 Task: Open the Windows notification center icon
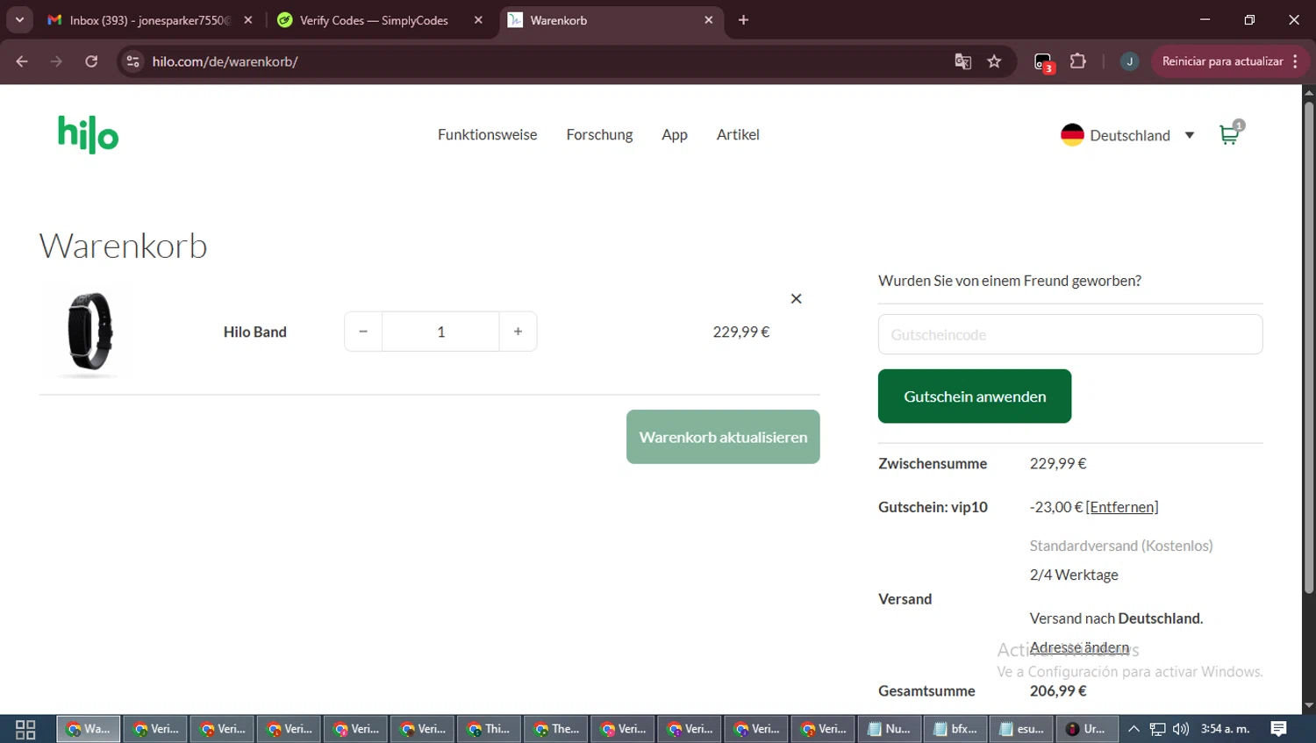[x=1278, y=729]
